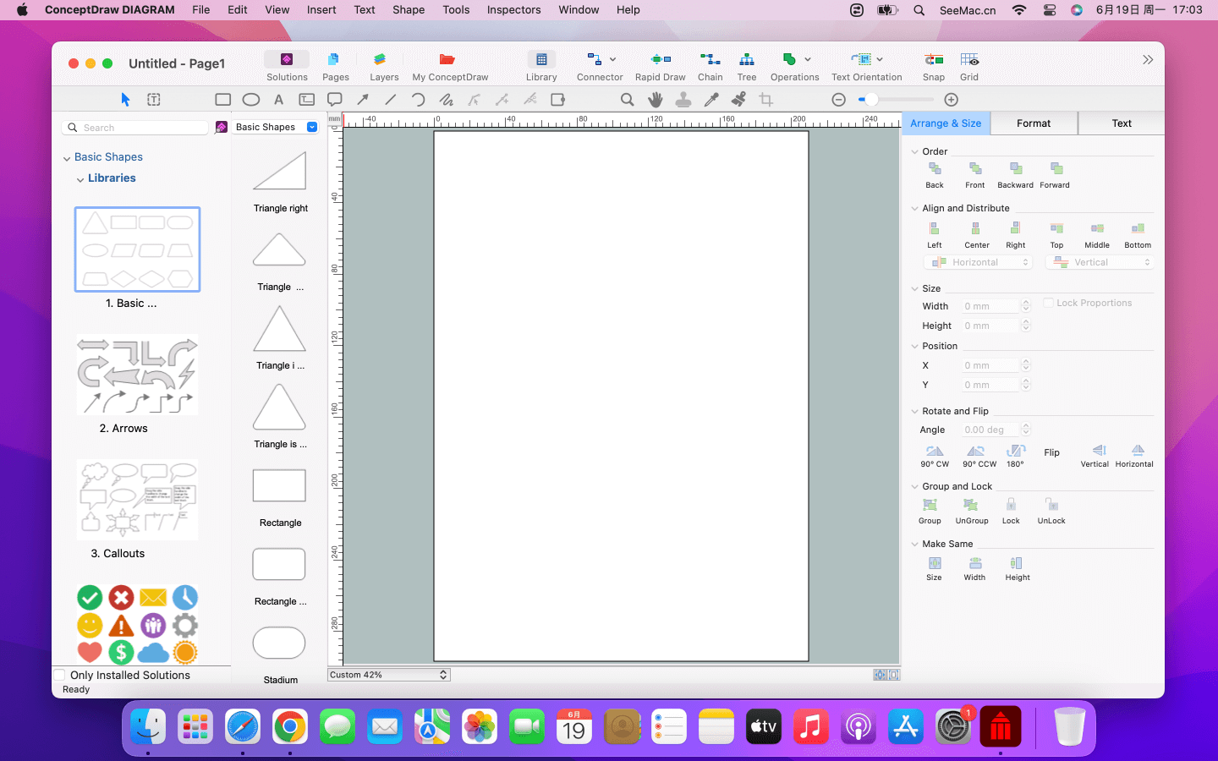1218x761 pixels.
Task: Click the Zoom in plus button
Action: point(951,100)
